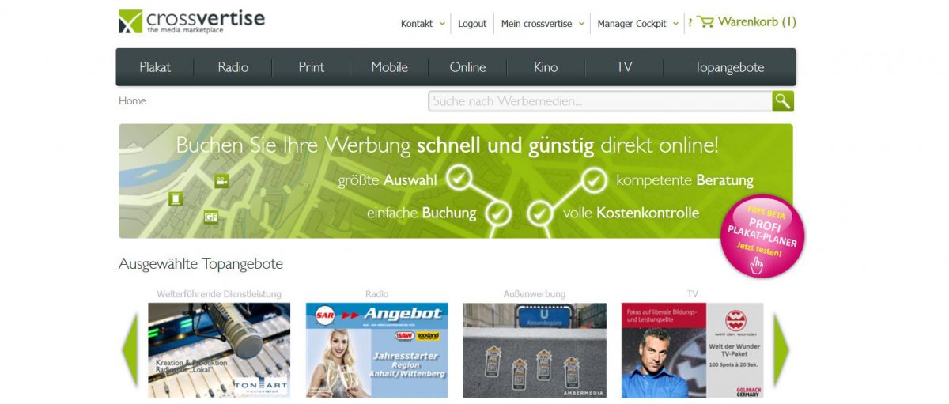This screenshot has width=949, height=404.
Task: Open the Kino menu
Action: [546, 67]
